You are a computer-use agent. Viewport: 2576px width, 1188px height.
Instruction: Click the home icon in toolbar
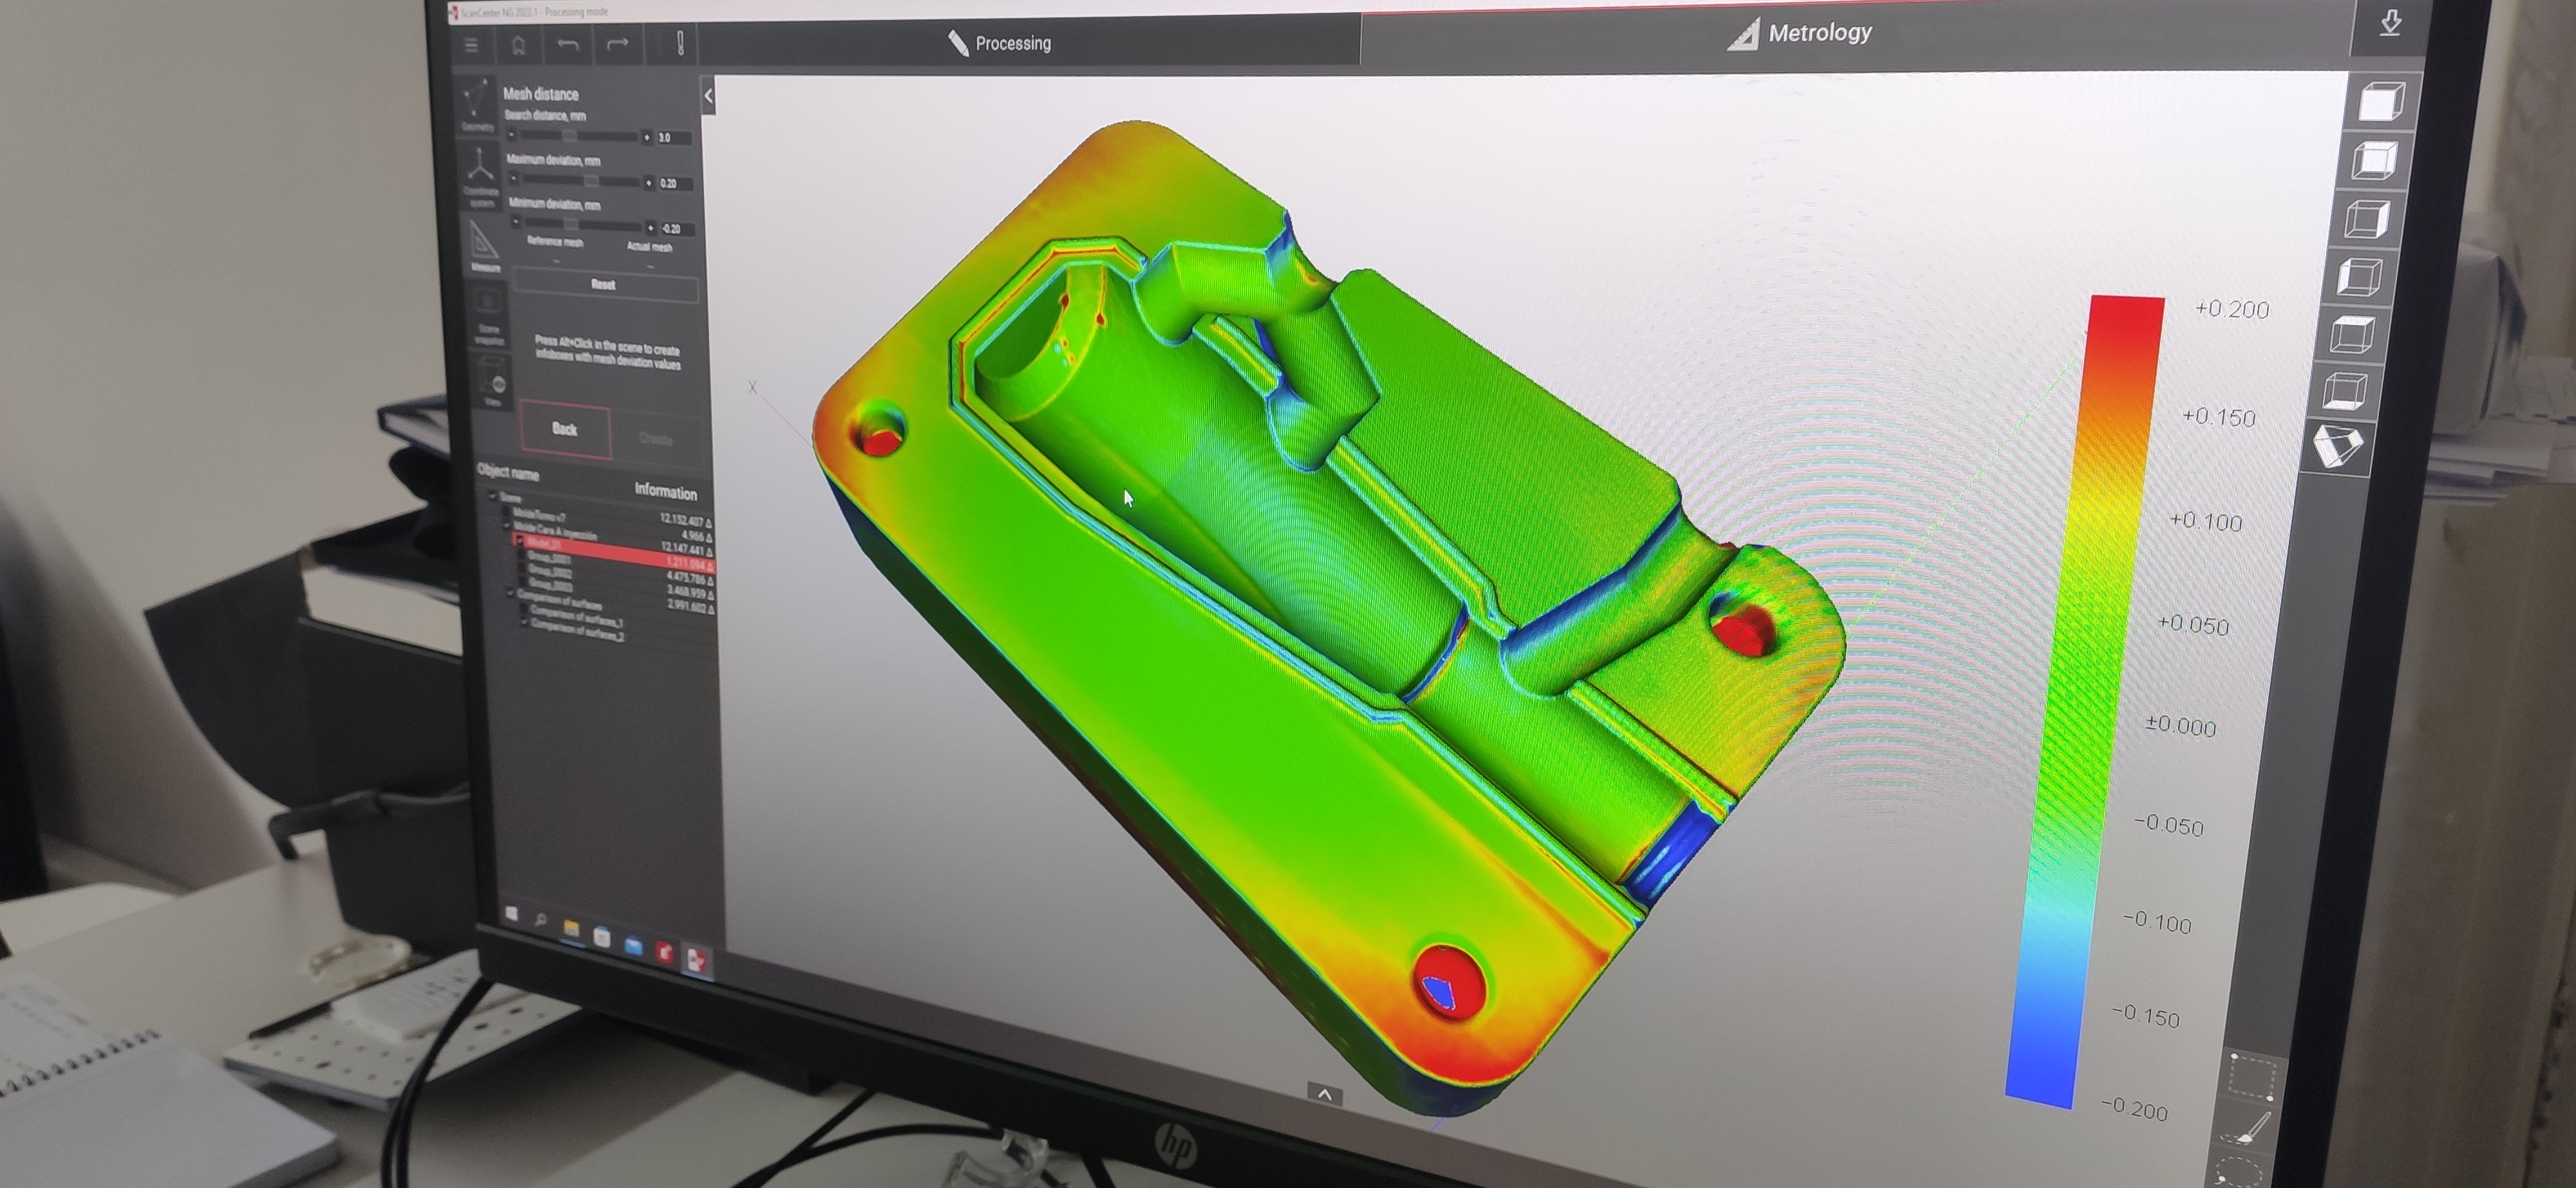[518, 45]
